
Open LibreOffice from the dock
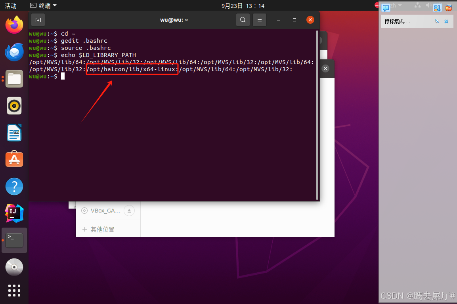coord(14,133)
